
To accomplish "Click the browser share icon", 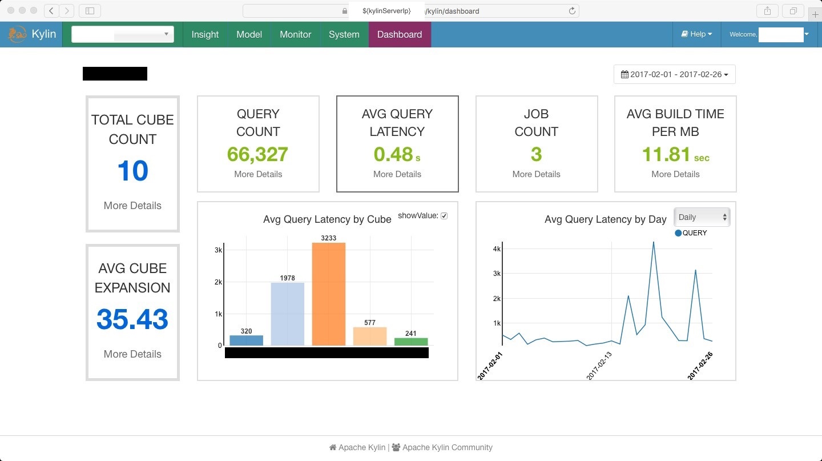I will [x=767, y=10].
